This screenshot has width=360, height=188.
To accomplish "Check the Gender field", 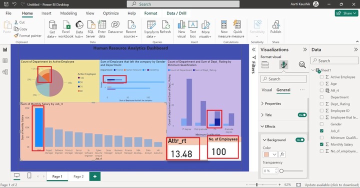I will [321, 124].
